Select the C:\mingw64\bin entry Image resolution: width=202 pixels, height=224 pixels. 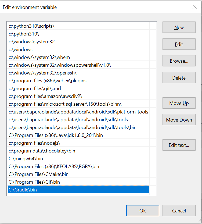pos(79,159)
